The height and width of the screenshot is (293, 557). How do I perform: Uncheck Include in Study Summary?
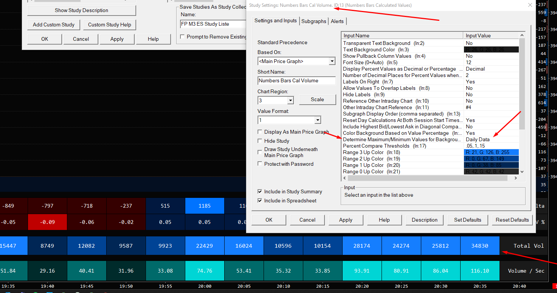click(260, 192)
